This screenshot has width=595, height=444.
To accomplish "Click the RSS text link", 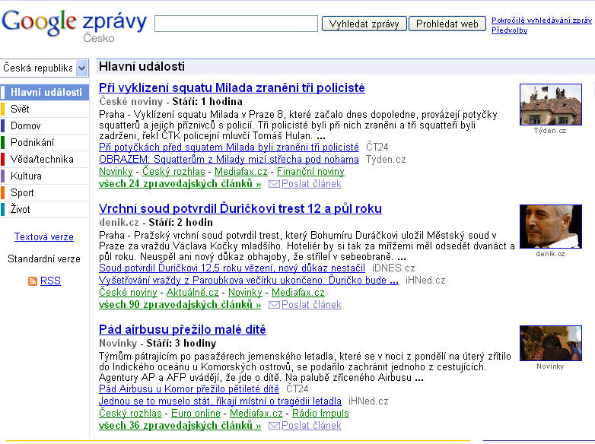I will pyautogui.click(x=50, y=281).
